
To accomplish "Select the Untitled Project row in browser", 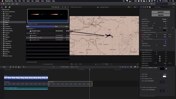I will (x=48, y=31).
